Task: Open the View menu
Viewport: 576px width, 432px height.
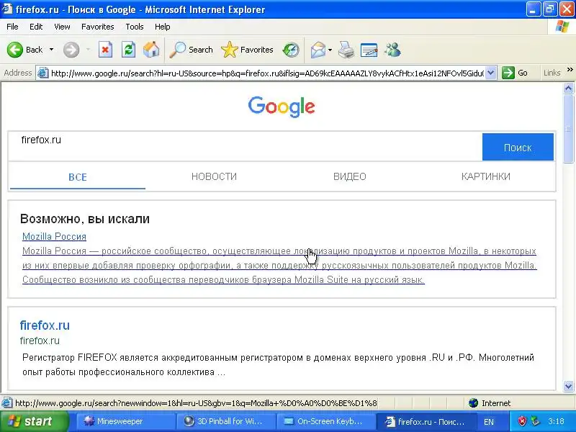Action: tap(62, 27)
